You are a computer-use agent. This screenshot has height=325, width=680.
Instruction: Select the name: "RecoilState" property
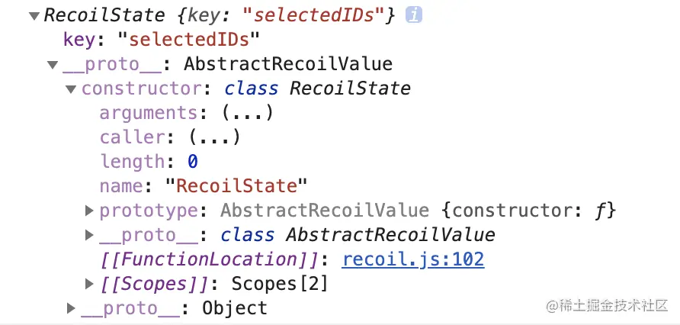point(203,186)
